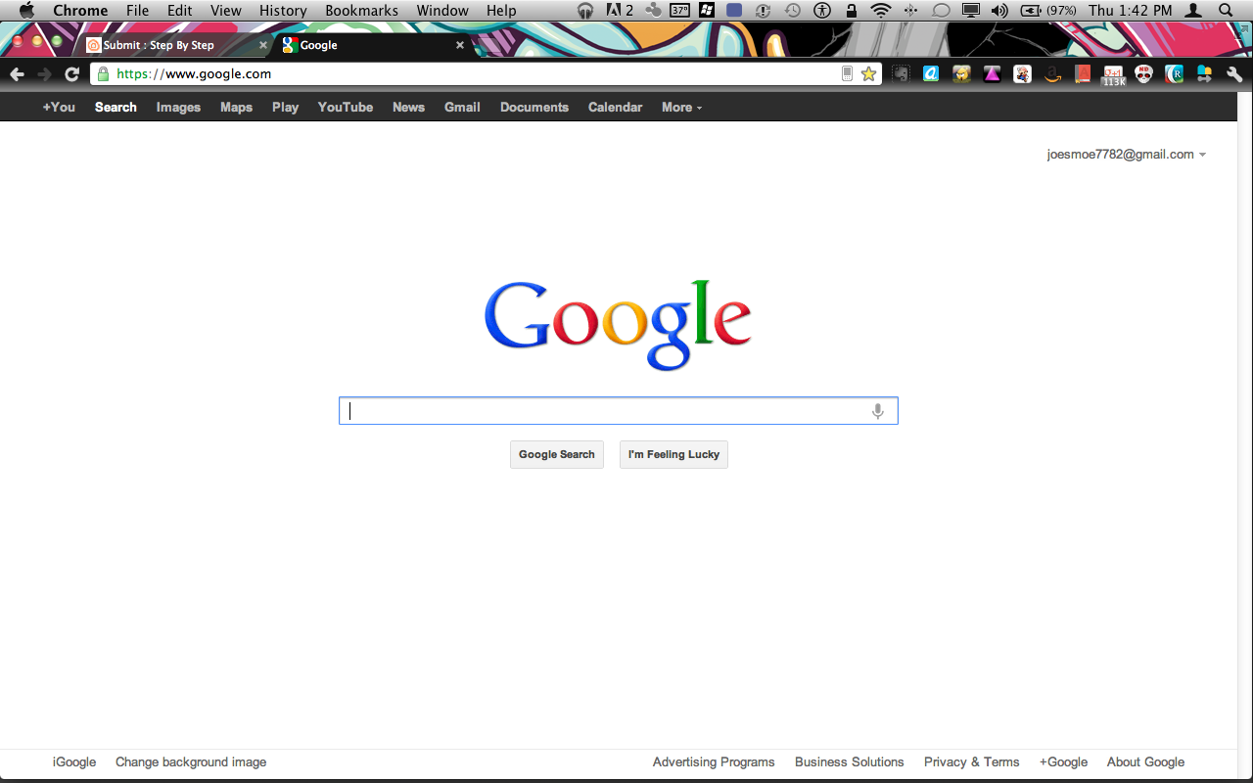Image resolution: width=1253 pixels, height=783 pixels.
Task: Open the Window menu
Action: (442, 11)
